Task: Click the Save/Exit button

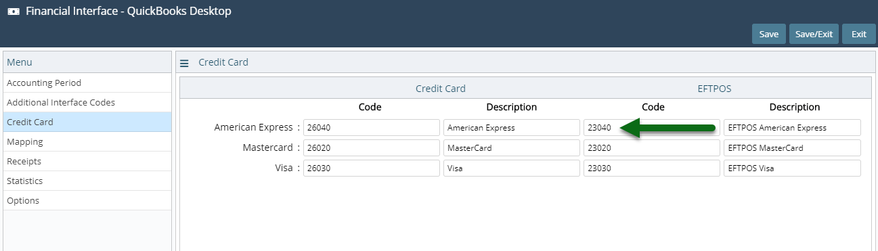Action: click(x=814, y=34)
